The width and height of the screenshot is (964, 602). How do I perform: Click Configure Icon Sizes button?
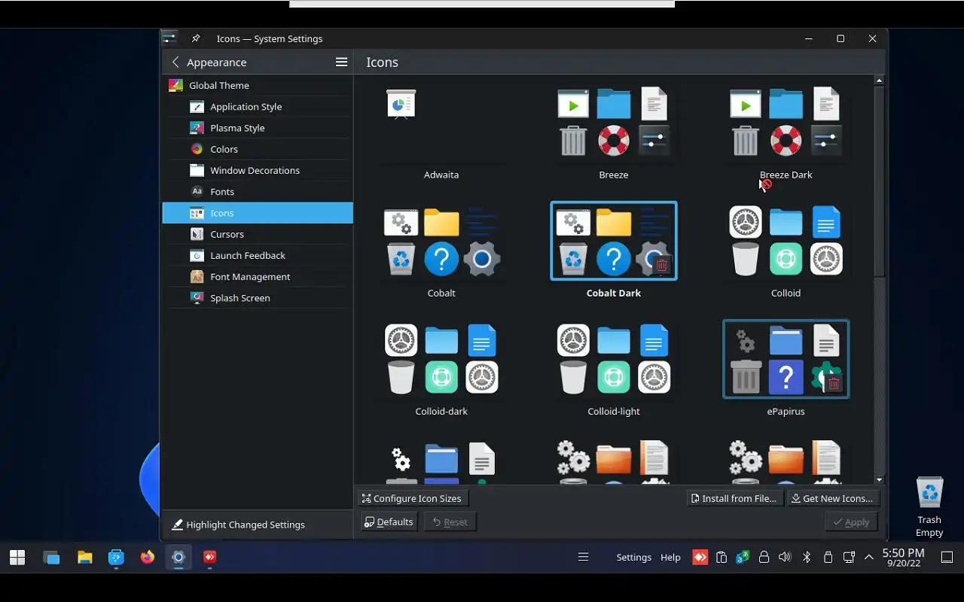coord(412,498)
